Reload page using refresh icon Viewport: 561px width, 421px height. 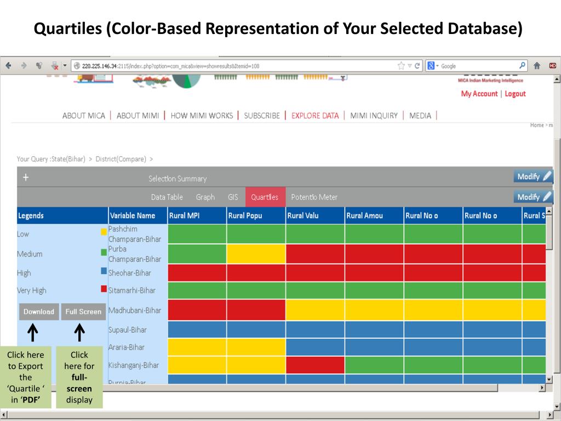[x=418, y=66]
